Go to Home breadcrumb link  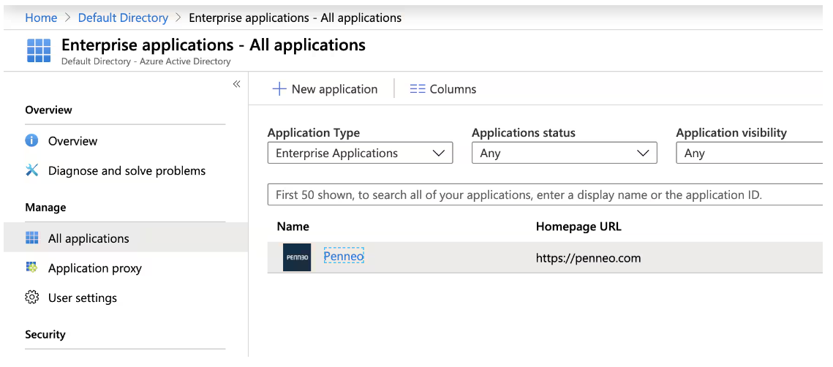coord(41,18)
